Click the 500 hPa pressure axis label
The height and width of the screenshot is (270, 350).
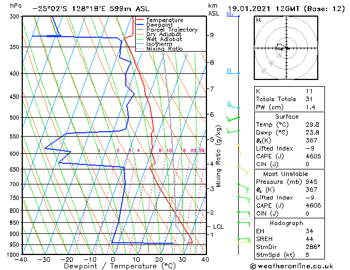tap(14, 118)
